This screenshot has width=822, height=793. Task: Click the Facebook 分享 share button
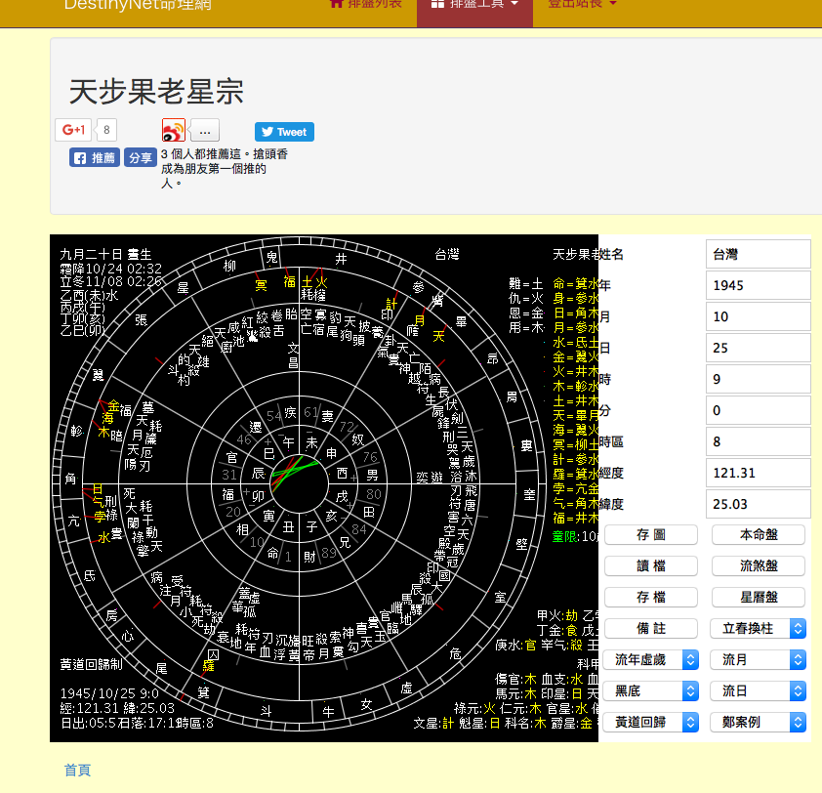[141, 157]
